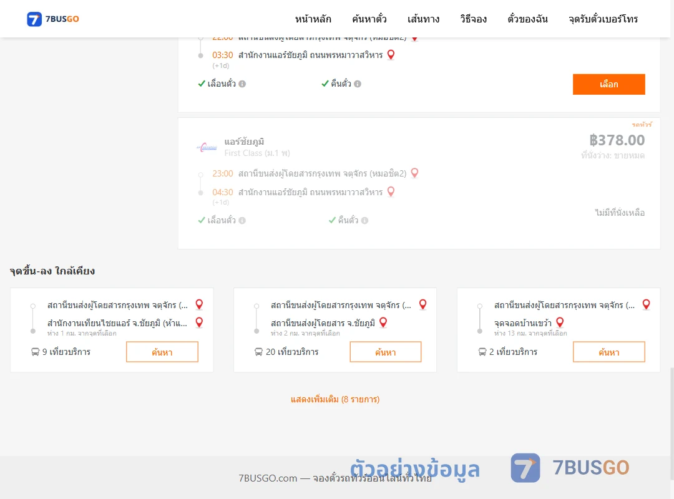Show map pin for the 03:30 arrival stop

click(391, 55)
